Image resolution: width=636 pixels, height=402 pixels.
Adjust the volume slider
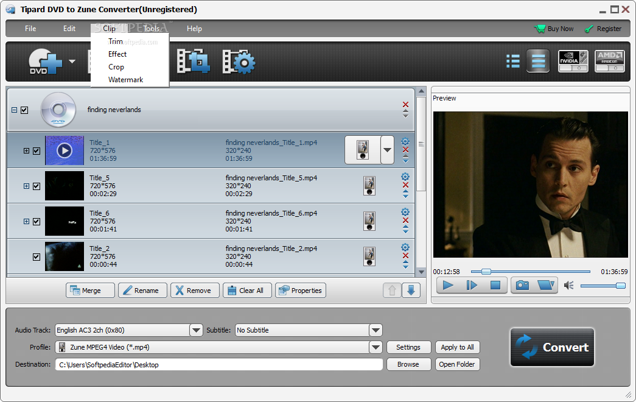pyautogui.click(x=603, y=286)
